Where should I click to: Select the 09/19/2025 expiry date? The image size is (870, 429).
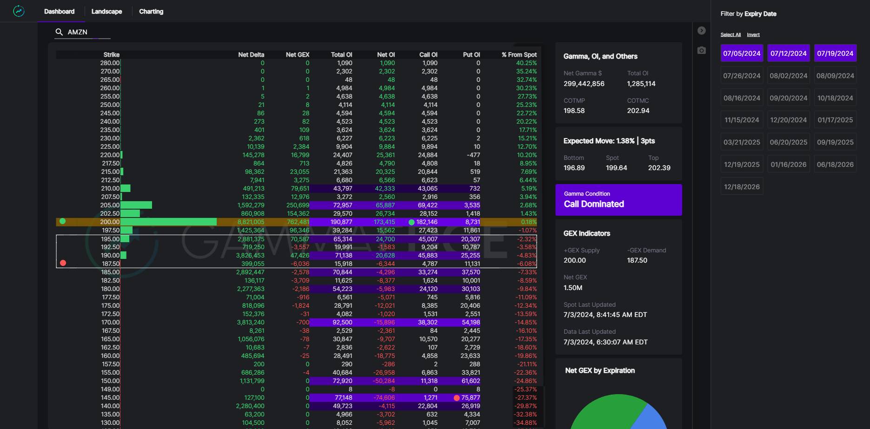pos(835,142)
